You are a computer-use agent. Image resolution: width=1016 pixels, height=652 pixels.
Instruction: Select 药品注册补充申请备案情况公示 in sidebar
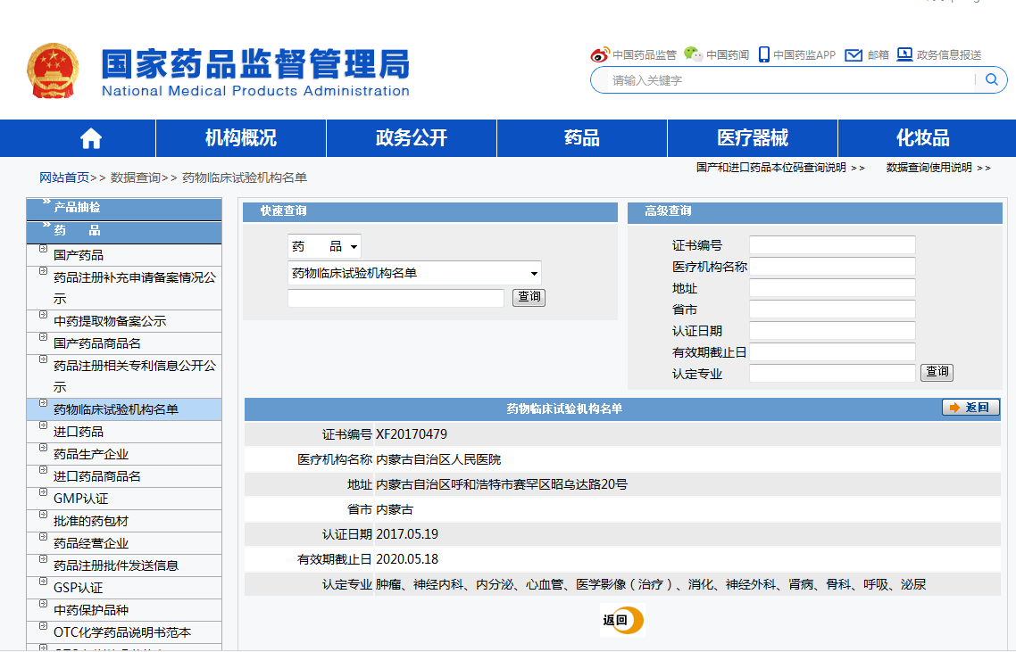point(135,288)
